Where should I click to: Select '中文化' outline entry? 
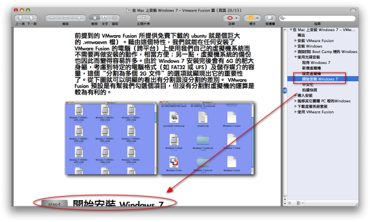tap(308, 84)
